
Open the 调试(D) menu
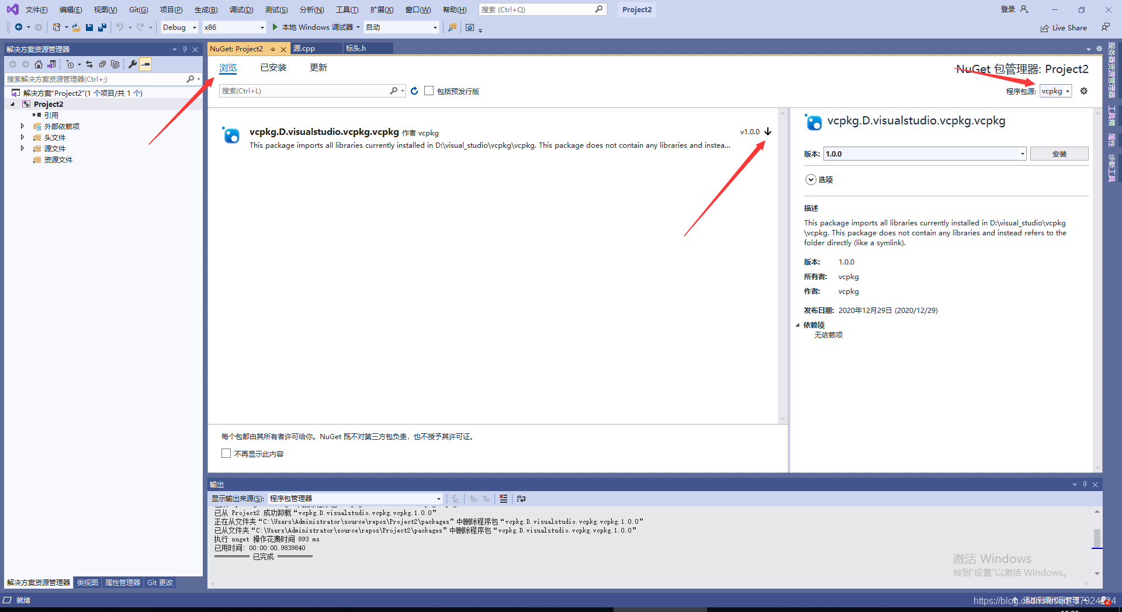[241, 10]
